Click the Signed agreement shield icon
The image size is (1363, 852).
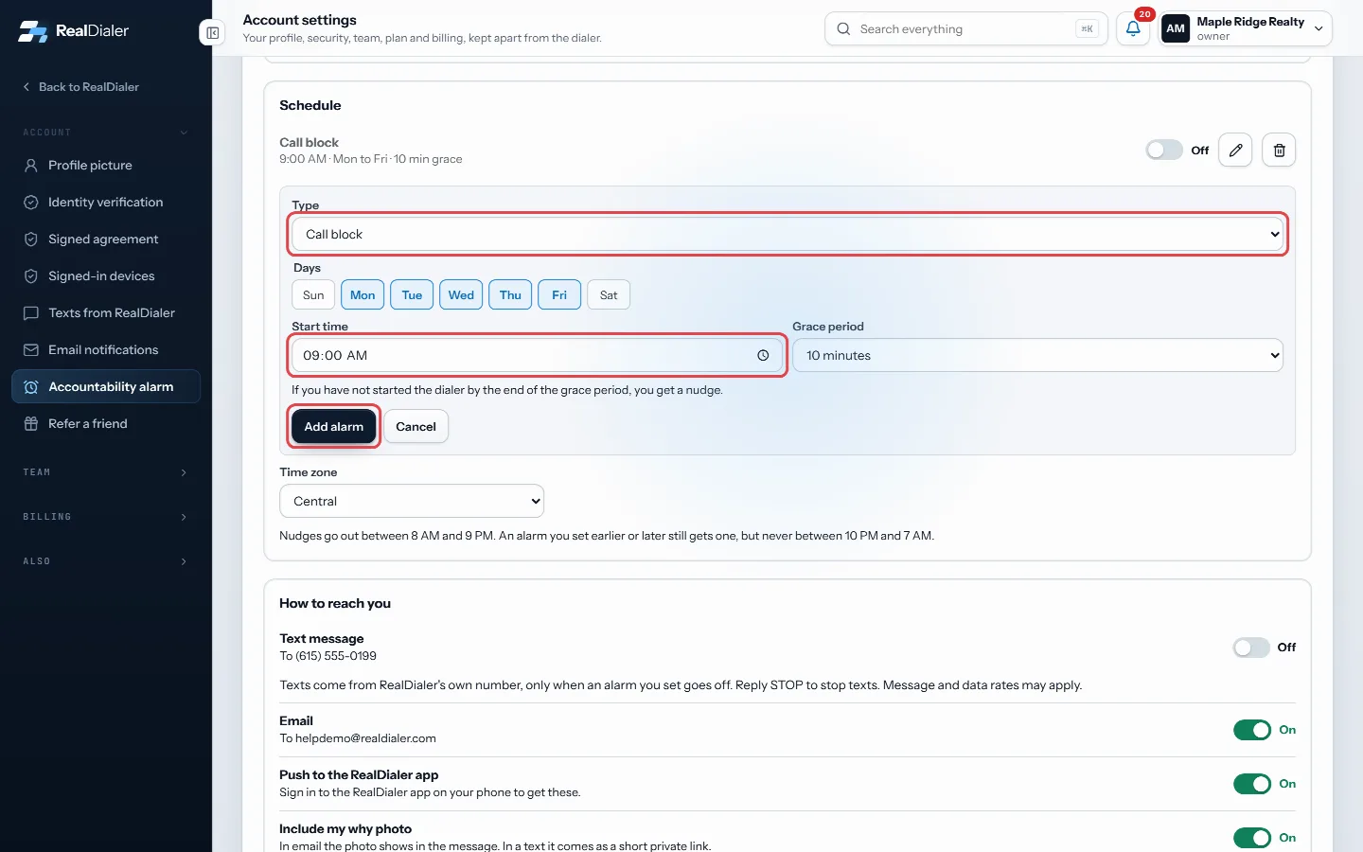pyautogui.click(x=30, y=239)
